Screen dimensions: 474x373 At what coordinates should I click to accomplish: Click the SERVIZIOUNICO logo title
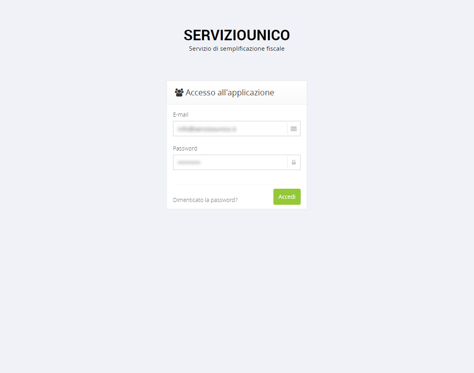coord(237,35)
